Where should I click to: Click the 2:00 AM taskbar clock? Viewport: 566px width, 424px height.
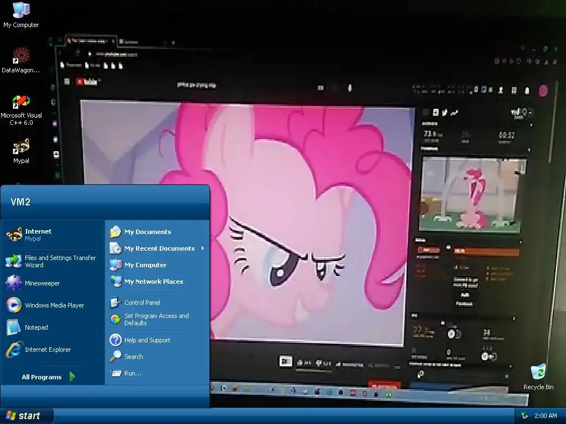pos(546,416)
